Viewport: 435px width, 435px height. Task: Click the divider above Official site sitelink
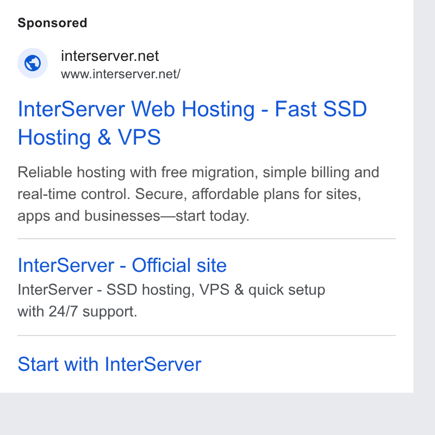click(207, 239)
